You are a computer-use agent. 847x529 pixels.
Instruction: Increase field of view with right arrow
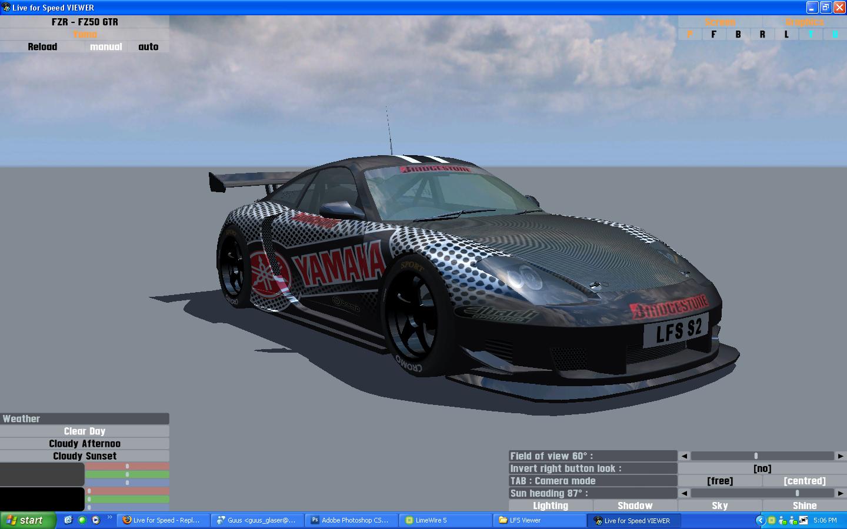pyautogui.click(x=841, y=456)
